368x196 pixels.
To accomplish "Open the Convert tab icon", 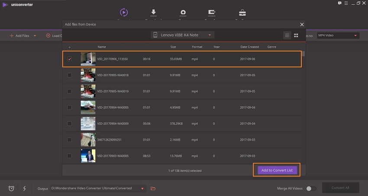I will 124,12.
